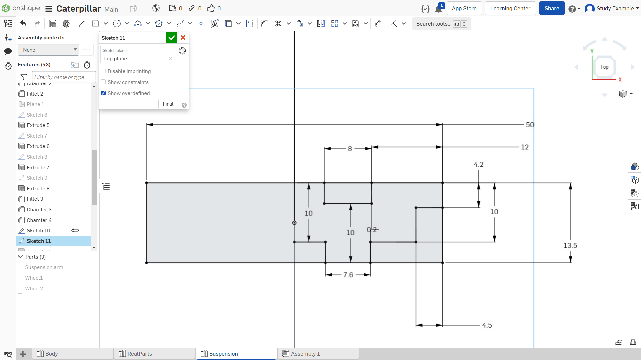Viewport: 641px width, 360px height.
Task: Switch to the Assembly 1 tab
Action: [318, 354]
